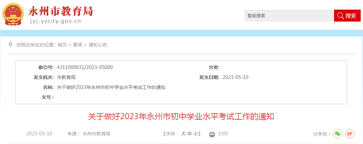Screen dimensions: 363x144
Task: Click the document name in 名称 row
Action: tap(111, 87)
